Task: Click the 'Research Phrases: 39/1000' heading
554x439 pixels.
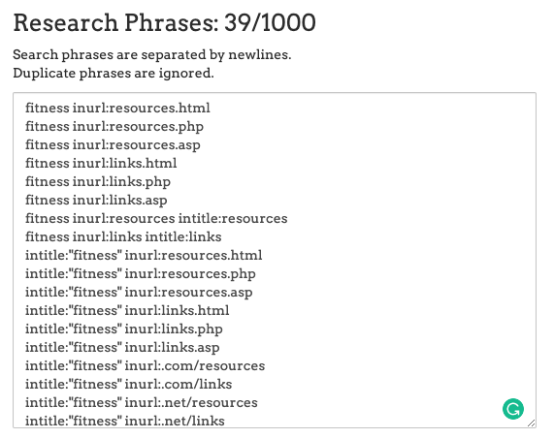Action: (x=164, y=22)
